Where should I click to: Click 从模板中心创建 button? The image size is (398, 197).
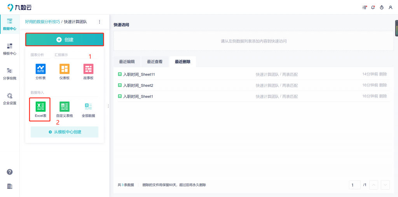tap(65, 132)
